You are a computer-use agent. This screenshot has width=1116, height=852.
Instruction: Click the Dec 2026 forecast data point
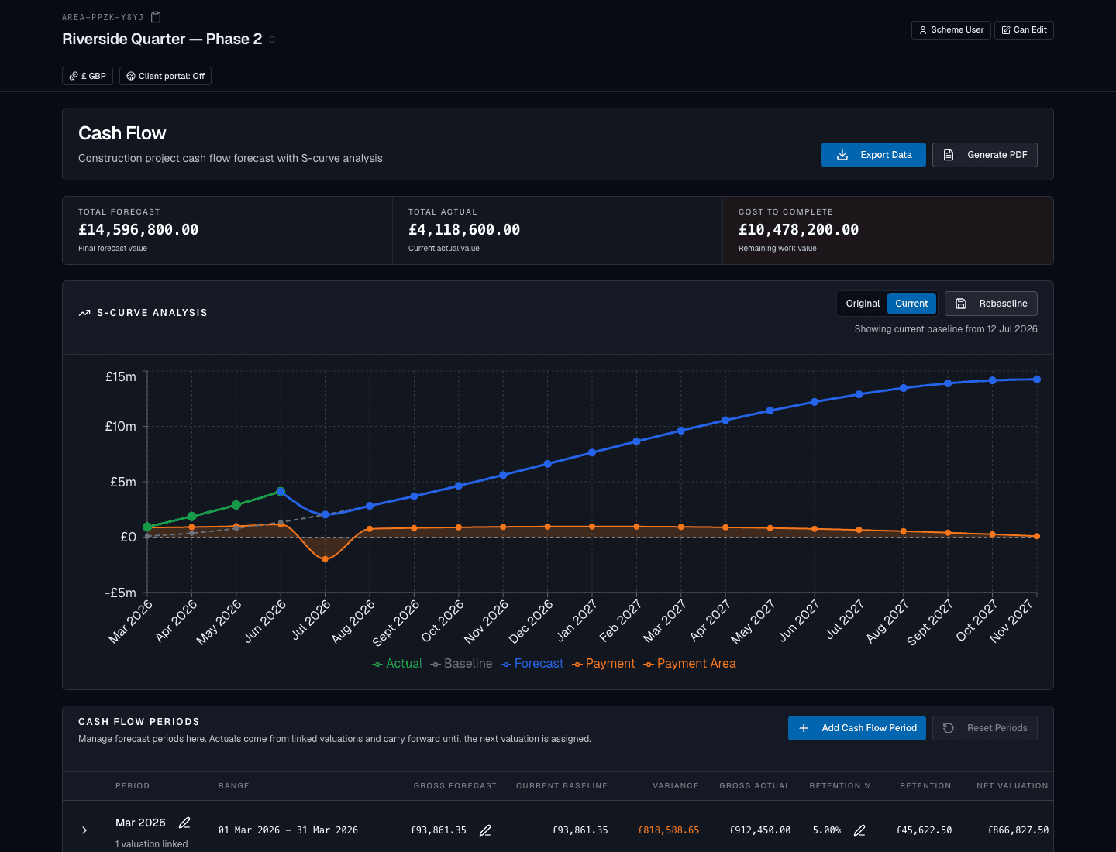pyautogui.click(x=548, y=464)
